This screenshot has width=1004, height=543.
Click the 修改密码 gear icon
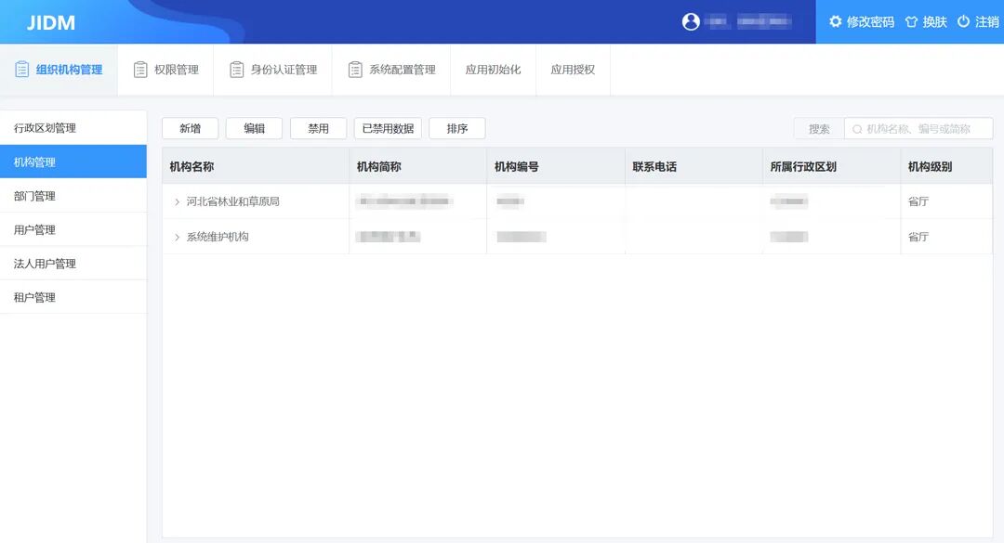tap(836, 21)
